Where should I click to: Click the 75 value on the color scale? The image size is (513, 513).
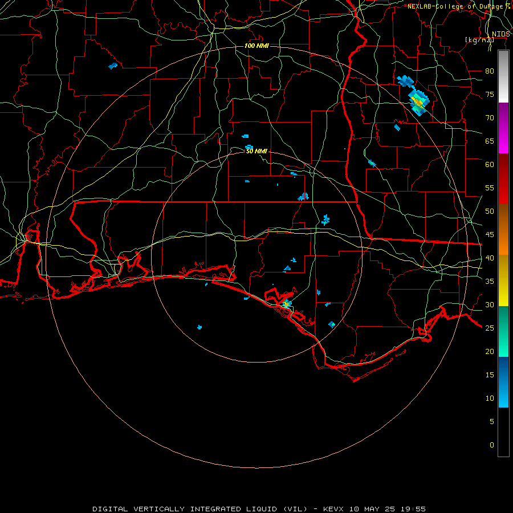(490, 94)
